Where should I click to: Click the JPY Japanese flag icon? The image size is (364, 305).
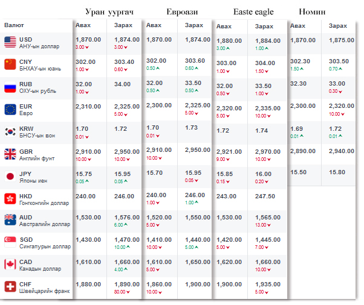click(x=10, y=176)
